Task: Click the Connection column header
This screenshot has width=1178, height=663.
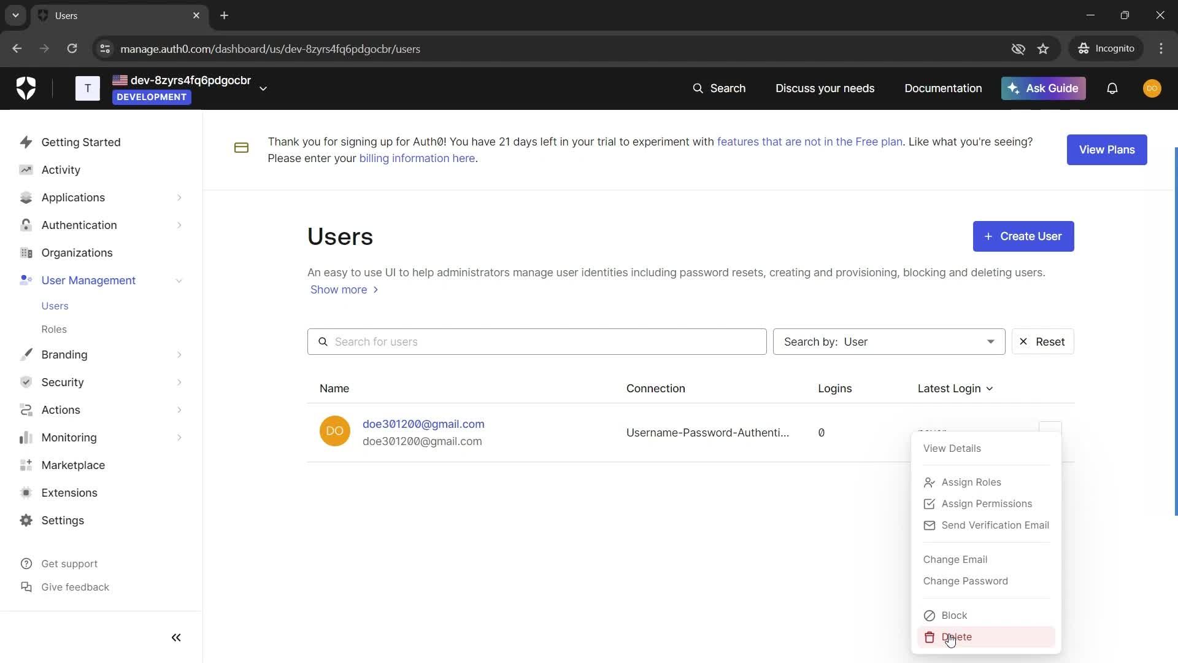Action: [x=656, y=389]
